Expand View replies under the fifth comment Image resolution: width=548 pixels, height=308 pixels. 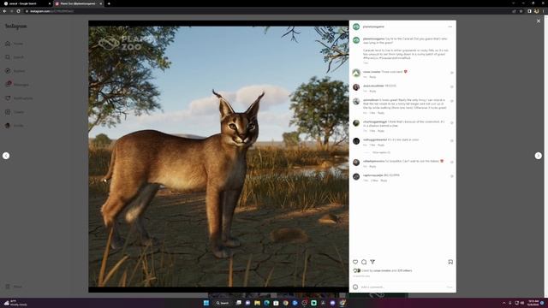pos(381,152)
